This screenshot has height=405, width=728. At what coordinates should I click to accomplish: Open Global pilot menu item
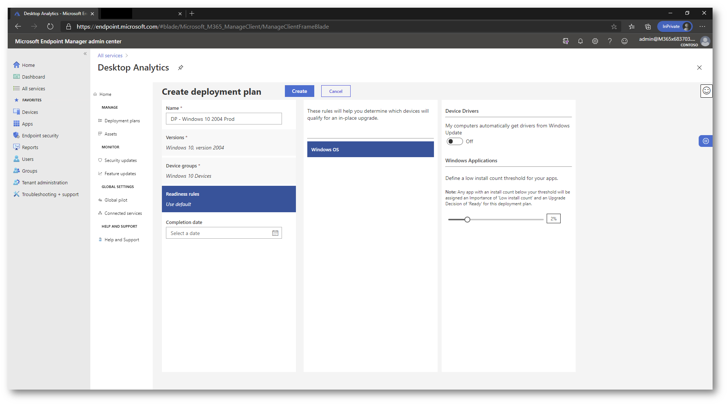pos(113,200)
